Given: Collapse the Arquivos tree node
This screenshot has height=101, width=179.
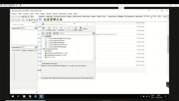Looking at the screenshot, I should 42,36.
